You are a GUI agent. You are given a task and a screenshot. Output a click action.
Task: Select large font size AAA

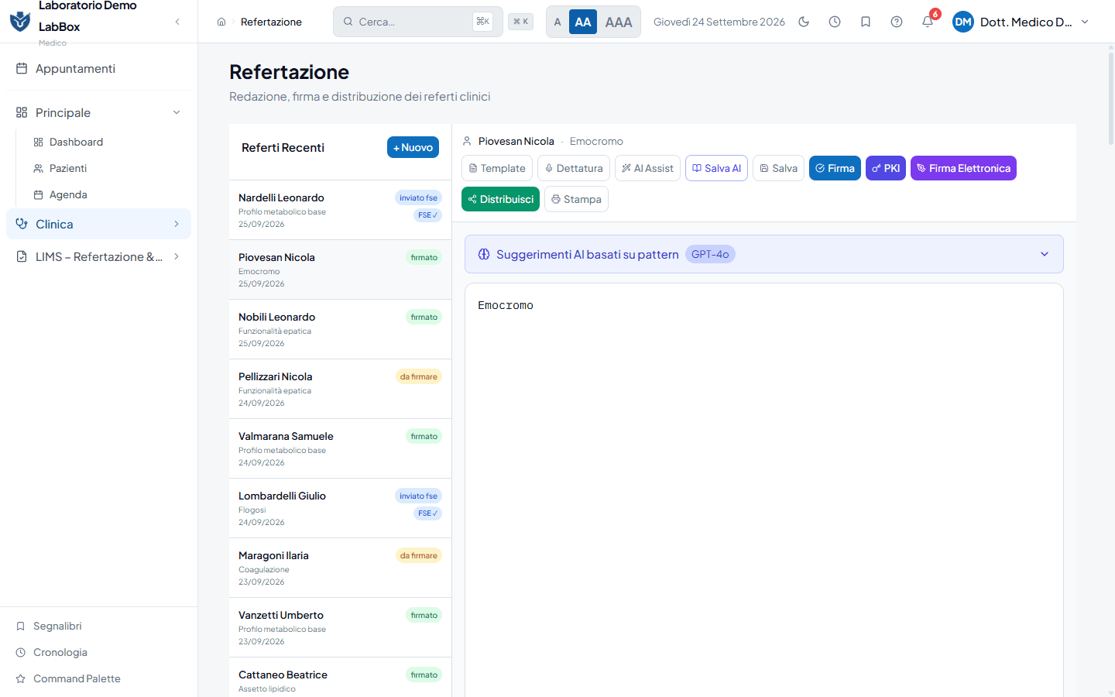[x=619, y=22]
